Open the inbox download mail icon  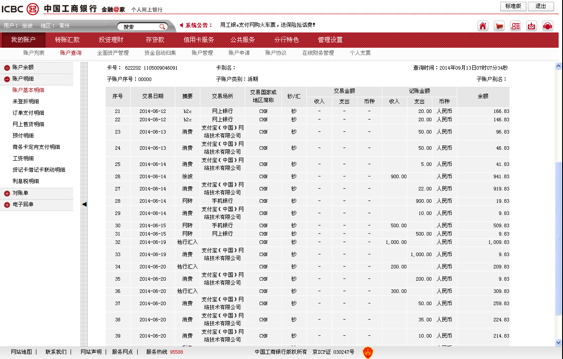point(531,26)
